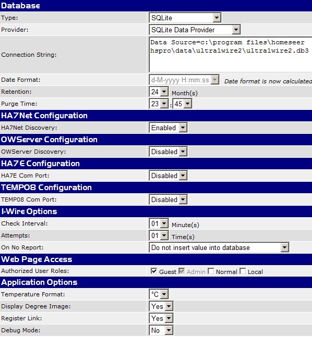
Task: Open the HA7E Com Port dropdown
Action: coord(168,176)
